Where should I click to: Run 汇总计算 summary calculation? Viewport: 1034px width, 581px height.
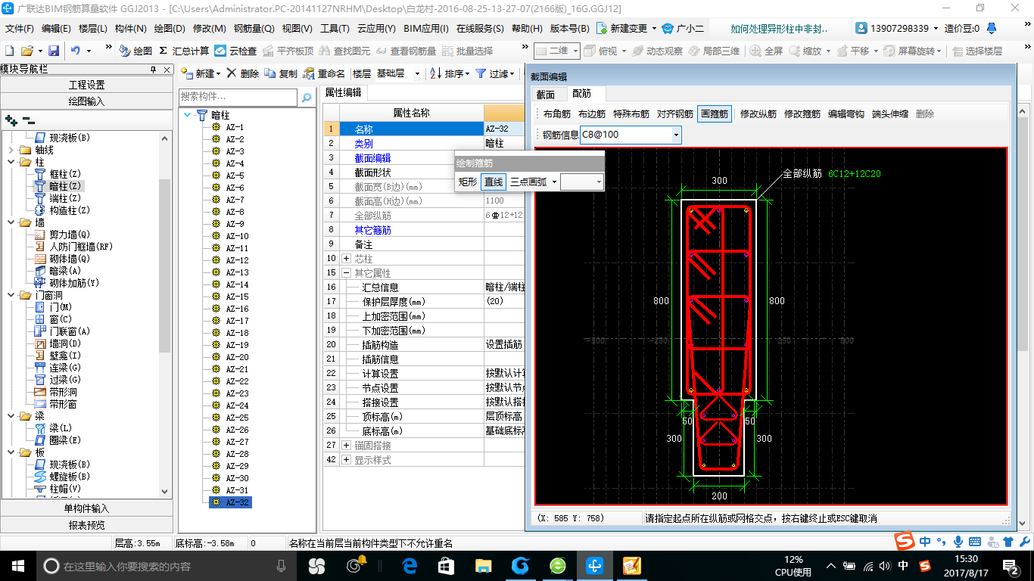[184, 51]
